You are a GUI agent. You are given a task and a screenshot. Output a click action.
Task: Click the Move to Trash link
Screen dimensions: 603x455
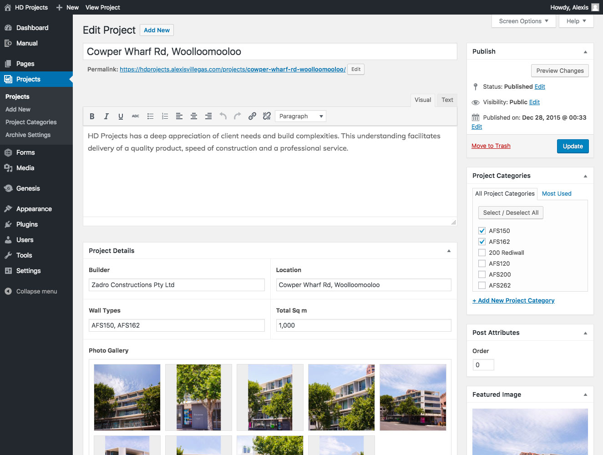[491, 146]
